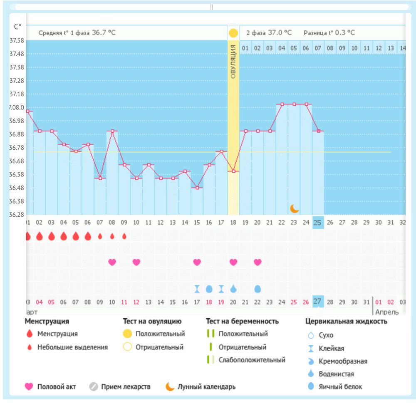Click the pink heart next to Половой акт
Image resolution: width=416 pixels, height=404 pixels.
(29, 387)
